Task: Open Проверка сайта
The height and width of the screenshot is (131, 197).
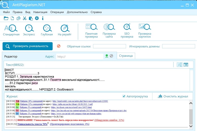Action: pos(109,31)
